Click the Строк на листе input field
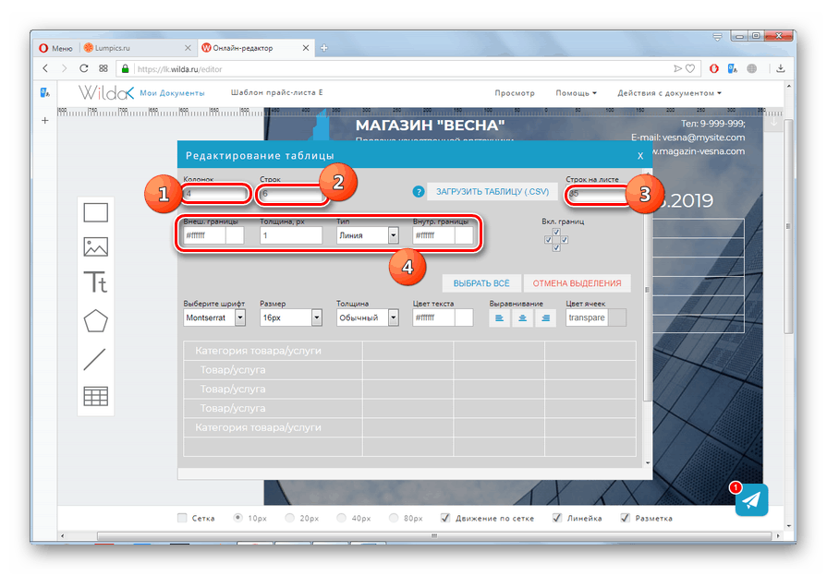Image resolution: width=827 pixels, height=575 pixels. tap(598, 194)
